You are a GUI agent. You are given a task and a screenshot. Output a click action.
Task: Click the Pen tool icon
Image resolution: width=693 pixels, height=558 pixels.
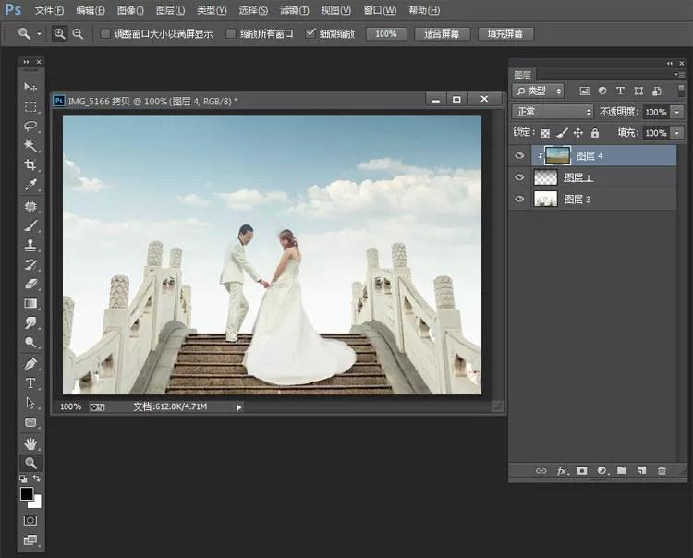pos(30,363)
